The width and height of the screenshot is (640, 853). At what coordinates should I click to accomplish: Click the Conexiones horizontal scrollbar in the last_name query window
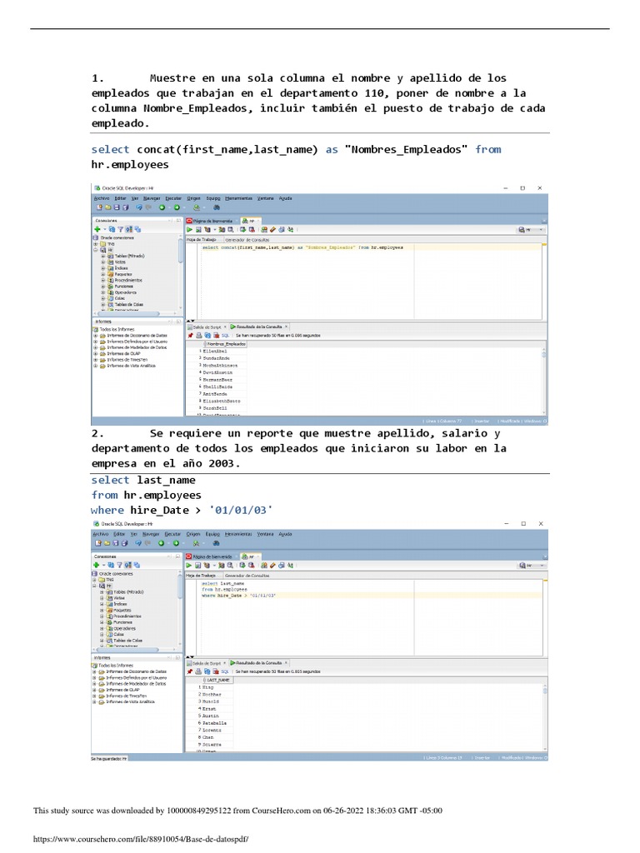(x=134, y=649)
